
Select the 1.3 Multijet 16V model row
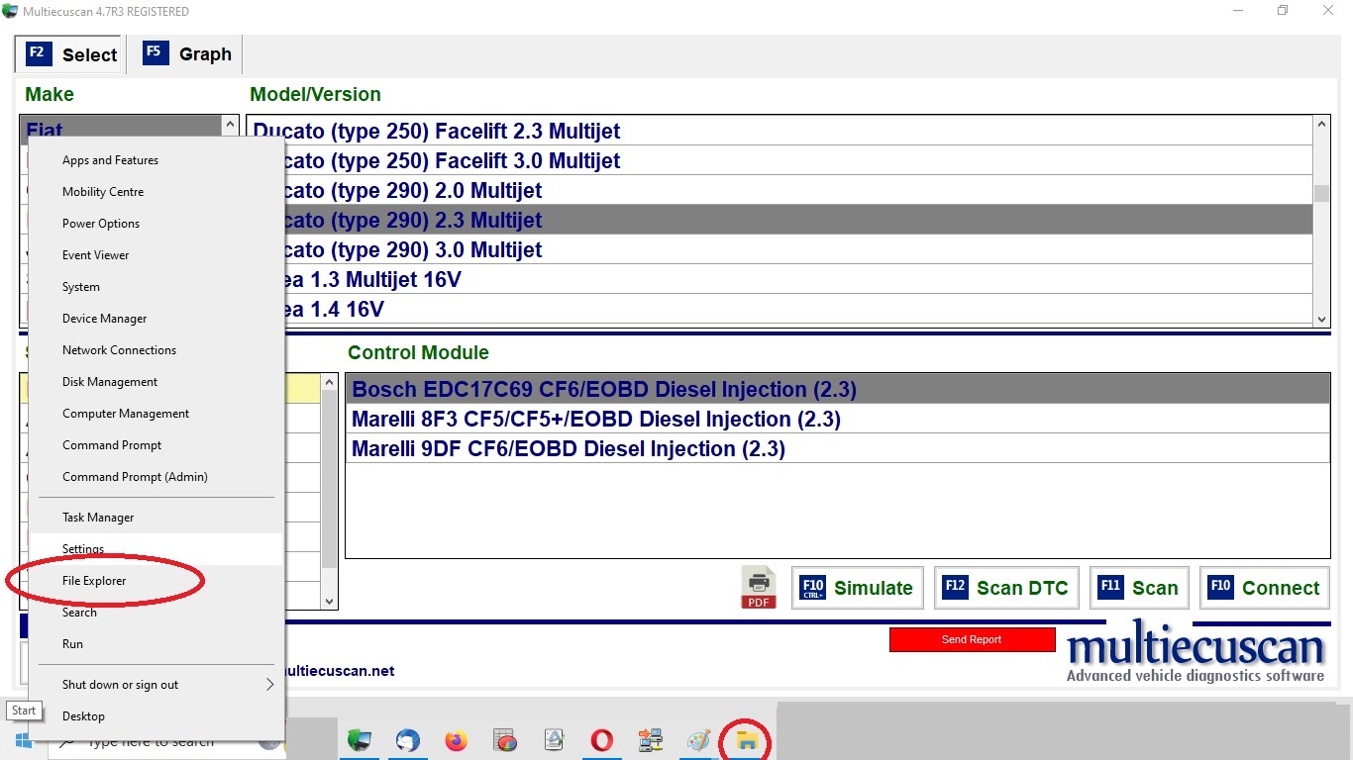coord(781,279)
